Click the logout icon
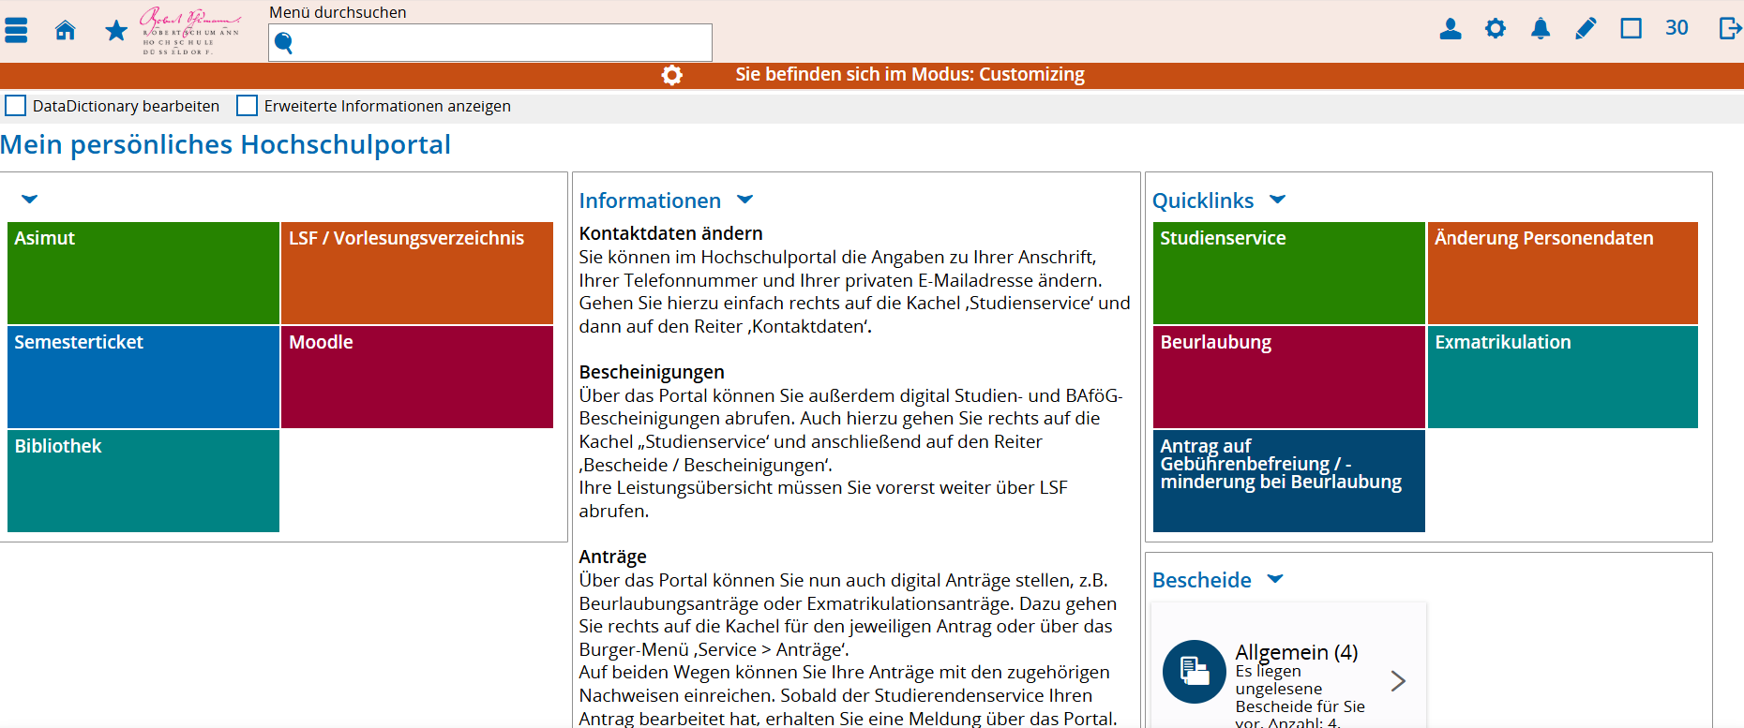1744x728 pixels. (x=1729, y=29)
